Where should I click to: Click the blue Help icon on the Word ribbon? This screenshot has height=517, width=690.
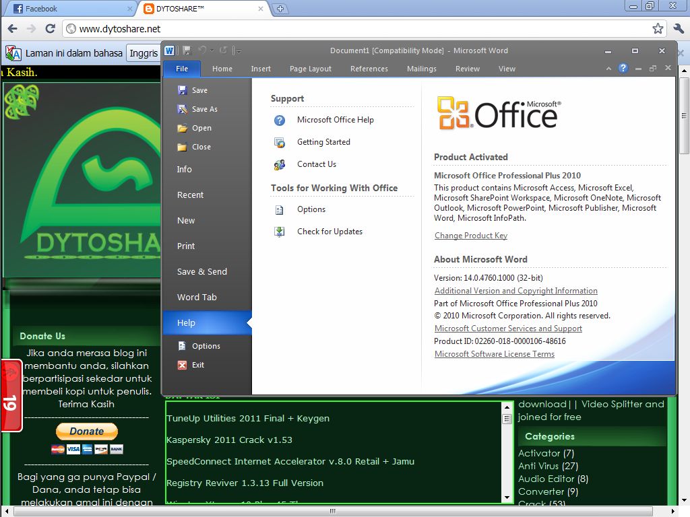click(x=623, y=68)
